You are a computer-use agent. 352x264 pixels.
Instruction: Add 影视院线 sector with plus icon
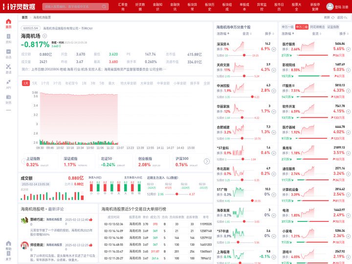pyautogui.click(x=348, y=70)
